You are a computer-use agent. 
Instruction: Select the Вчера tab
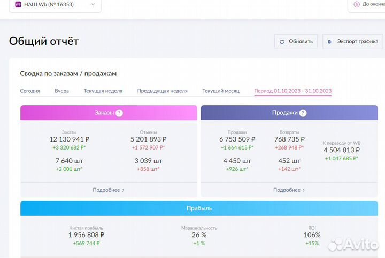[61, 91]
